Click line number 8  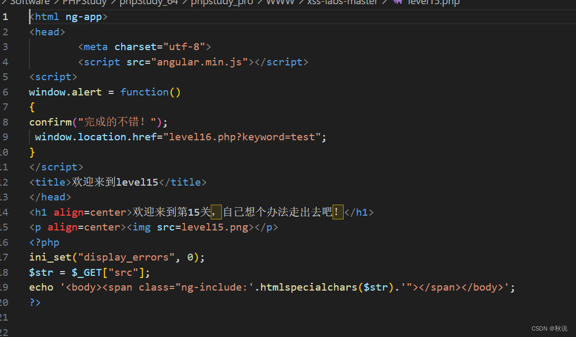[5, 122]
